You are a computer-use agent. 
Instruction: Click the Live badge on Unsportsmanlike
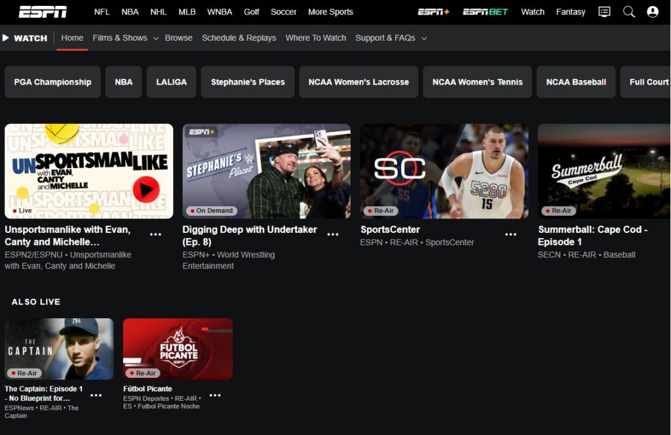coord(22,211)
